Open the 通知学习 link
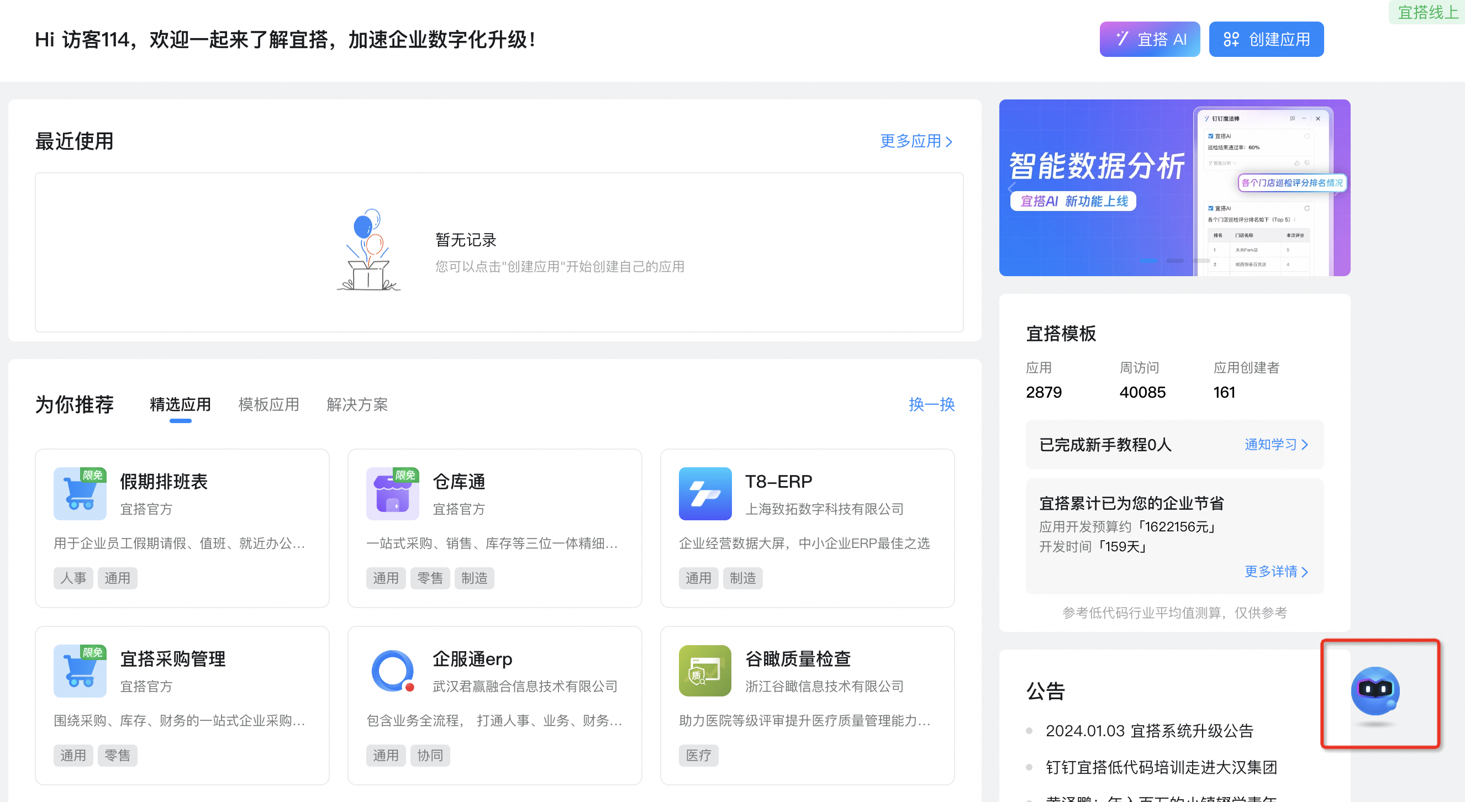 point(1276,444)
